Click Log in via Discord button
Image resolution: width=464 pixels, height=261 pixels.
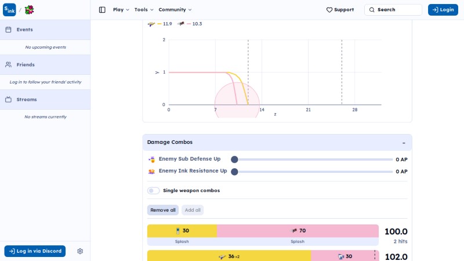[x=35, y=251]
